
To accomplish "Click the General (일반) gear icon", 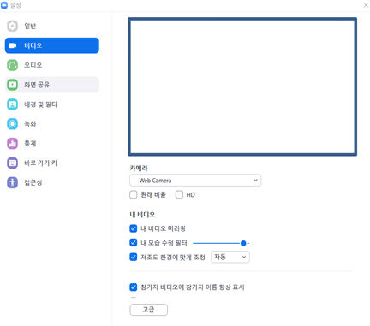I will pyautogui.click(x=12, y=26).
